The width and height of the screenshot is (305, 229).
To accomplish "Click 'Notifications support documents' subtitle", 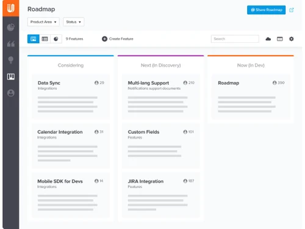I will click(154, 89).
